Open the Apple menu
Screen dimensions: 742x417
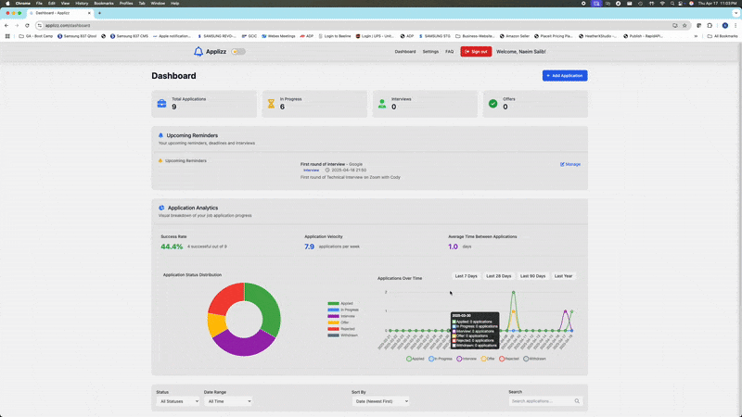point(7,4)
